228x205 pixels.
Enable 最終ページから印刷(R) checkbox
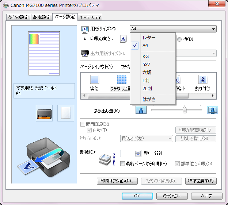click(x=122, y=164)
